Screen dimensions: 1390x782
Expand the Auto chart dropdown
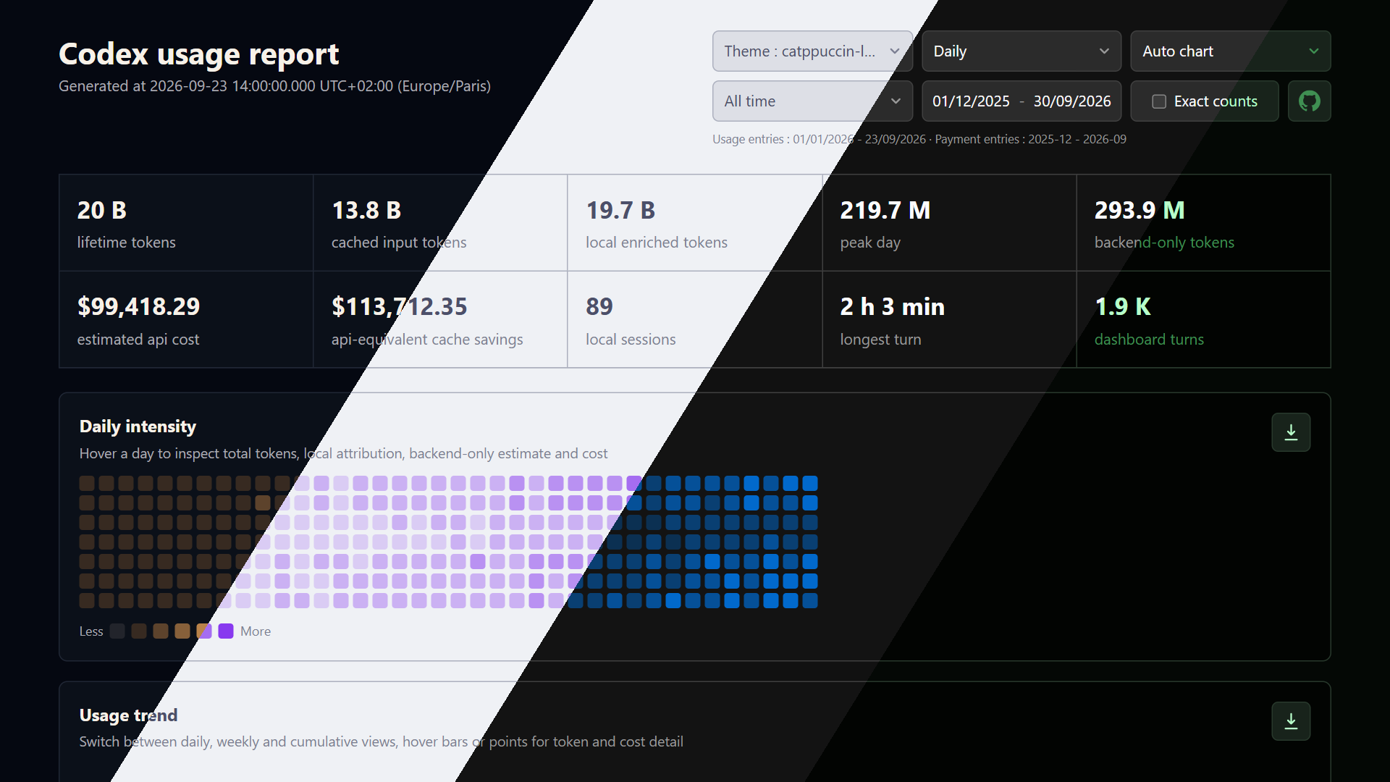[x=1231, y=51]
